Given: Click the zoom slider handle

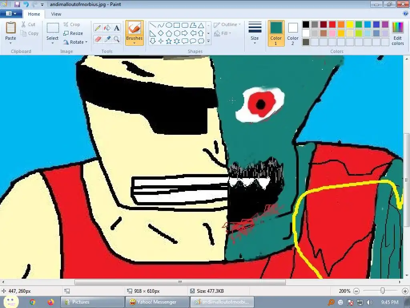Looking at the screenshot, I should pyautogui.click(x=382, y=291).
